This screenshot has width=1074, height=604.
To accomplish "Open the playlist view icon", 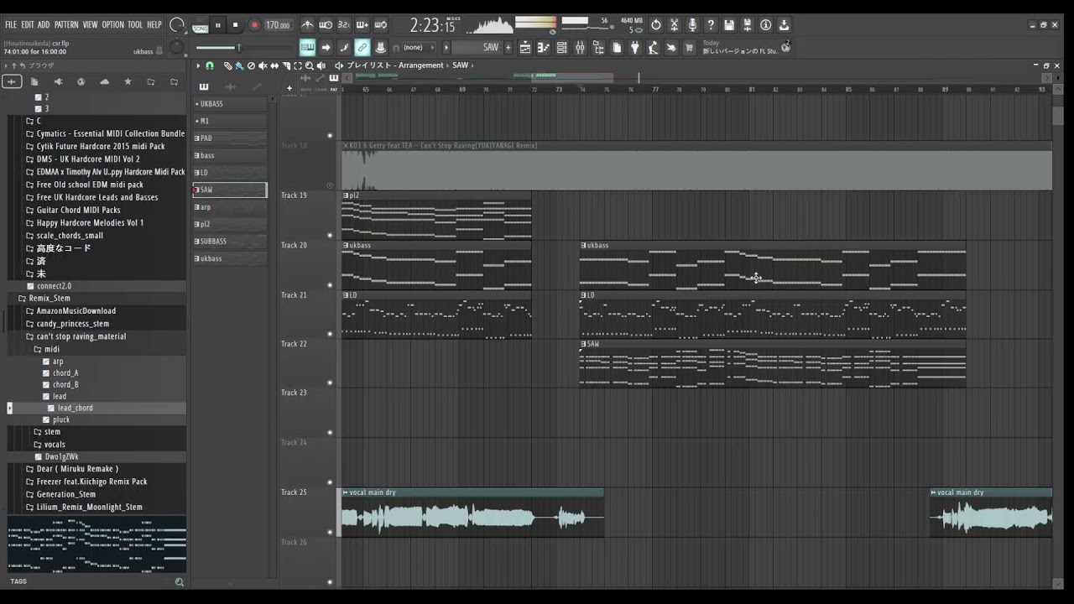I will [x=526, y=48].
